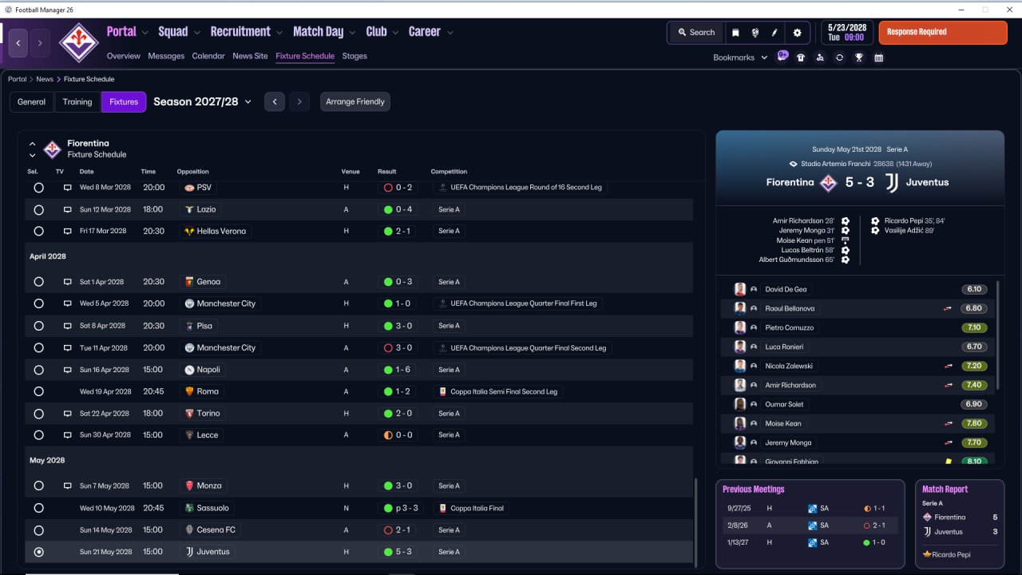Click the Coppa Italia Final competition icon
The width and height of the screenshot is (1022, 575).
click(442, 508)
